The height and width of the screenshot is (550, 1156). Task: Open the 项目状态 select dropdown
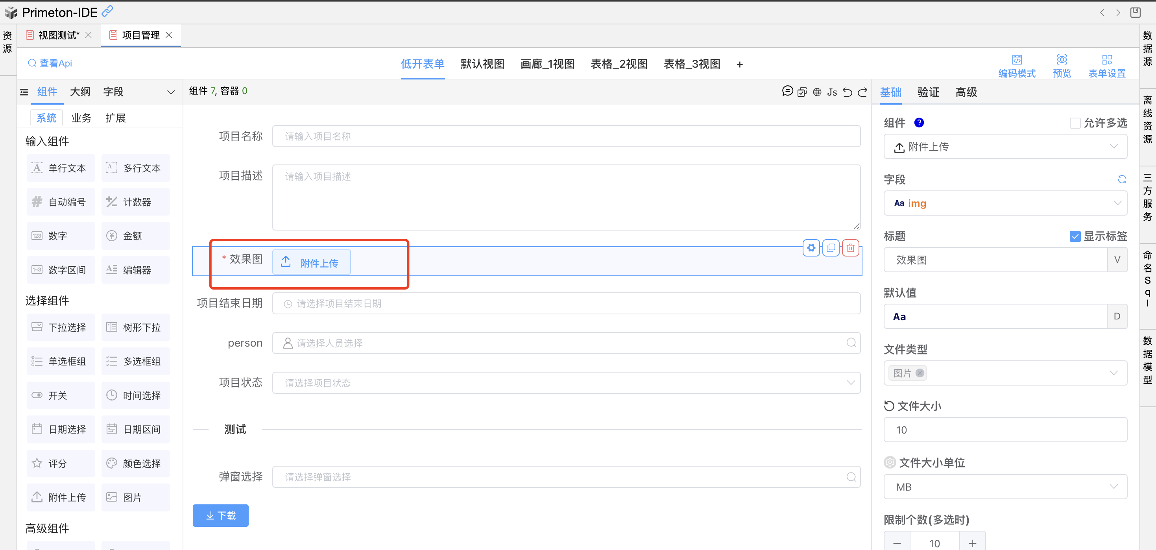tap(566, 383)
